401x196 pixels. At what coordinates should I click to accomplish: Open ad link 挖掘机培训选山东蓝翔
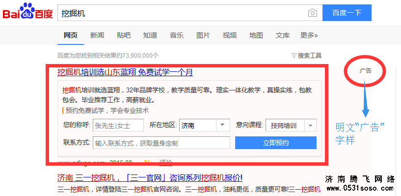125,72
